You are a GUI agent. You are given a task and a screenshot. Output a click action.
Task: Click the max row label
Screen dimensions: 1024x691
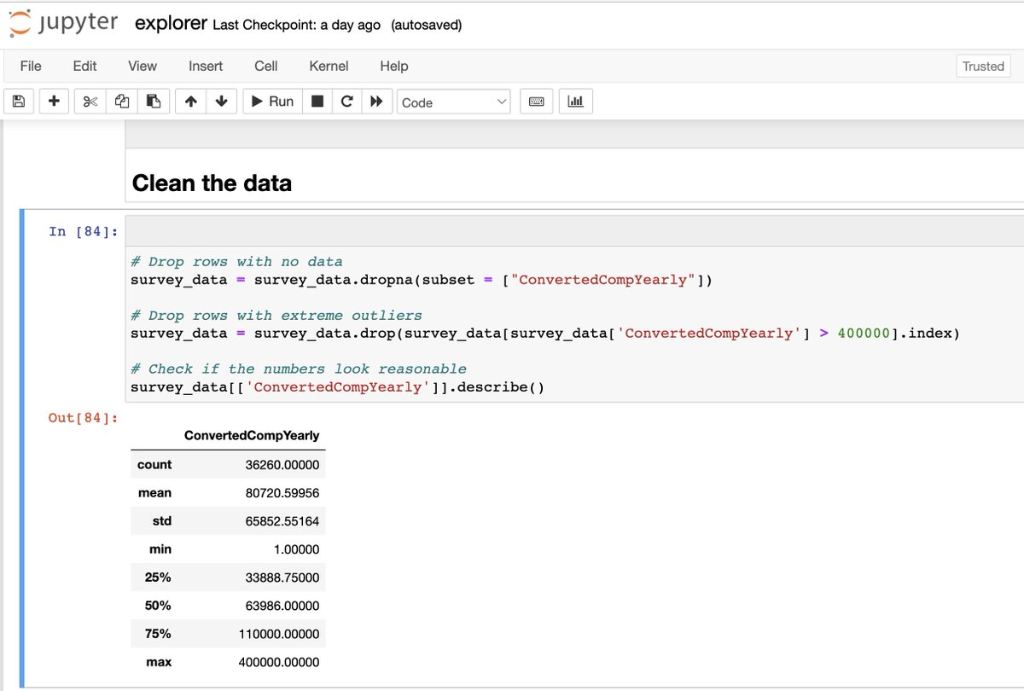point(160,662)
